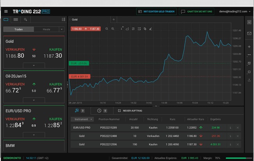This screenshot has width=254, height=161.
Task: Select the crosshair tool in sidebar
Action: pos(249,47)
